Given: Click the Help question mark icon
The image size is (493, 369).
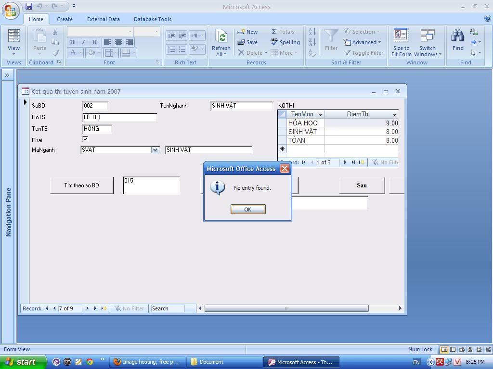Looking at the screenshot, I should (x=487, y=19).
